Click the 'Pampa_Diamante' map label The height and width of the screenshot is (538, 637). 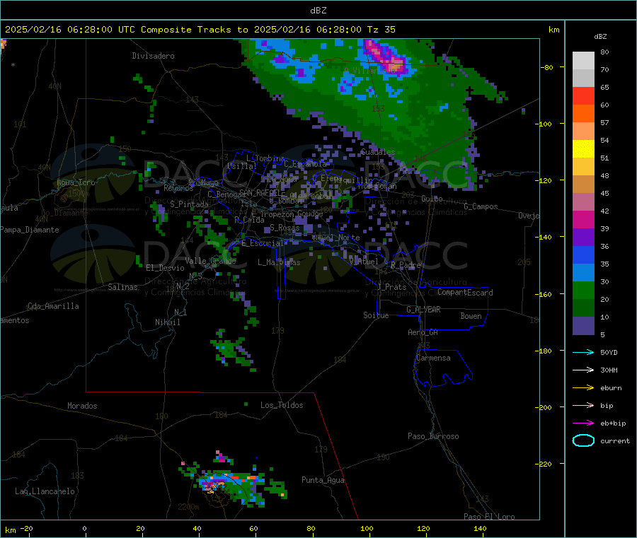coord(30,230)
